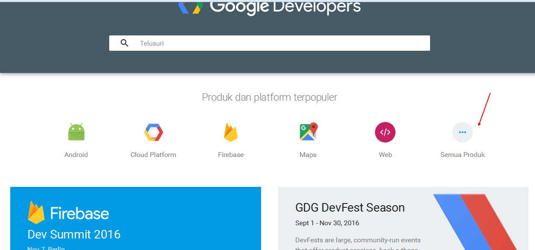535x250 pixels.
Task: Open the Maps pin icon
Action: tap(308, 132)
